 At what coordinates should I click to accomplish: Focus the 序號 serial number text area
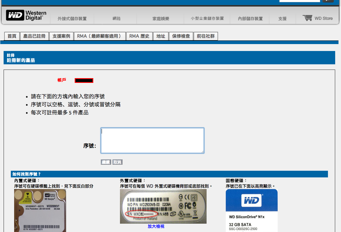click(x=152, y=141)
